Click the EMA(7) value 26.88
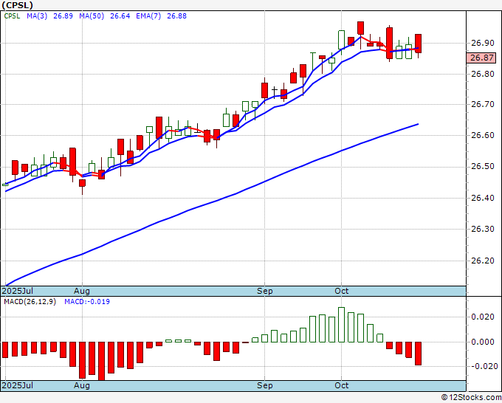The image size is (502, 403). [176, 16]
